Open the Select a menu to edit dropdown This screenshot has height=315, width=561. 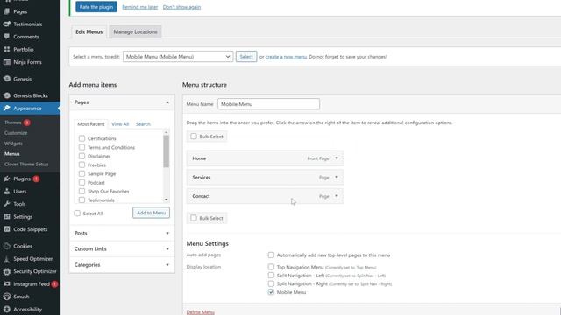(178, 56)
